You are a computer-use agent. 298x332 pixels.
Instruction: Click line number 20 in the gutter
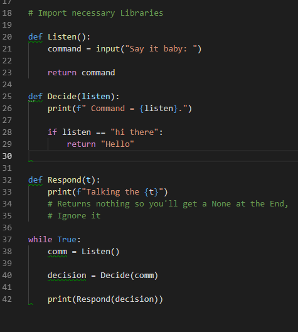(x=7, y=37)
